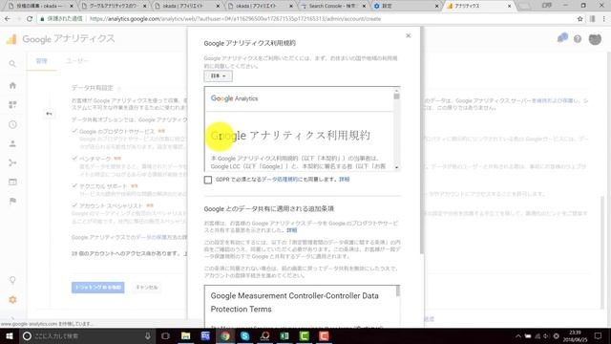Switch to the 投稿の編集 browser tab
The width and height of the screenshot is (611, 344).
[40, 6]
